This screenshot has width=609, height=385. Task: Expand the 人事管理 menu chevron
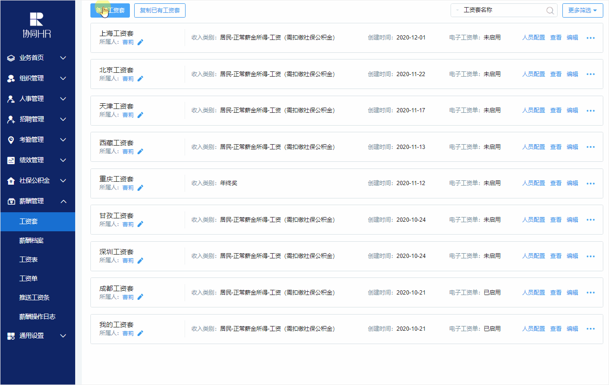click(x=63, y=99)
